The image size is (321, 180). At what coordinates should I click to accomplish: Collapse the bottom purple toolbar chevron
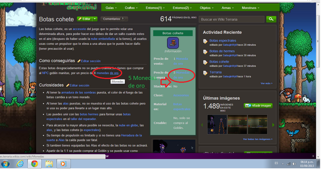point(313,156)
